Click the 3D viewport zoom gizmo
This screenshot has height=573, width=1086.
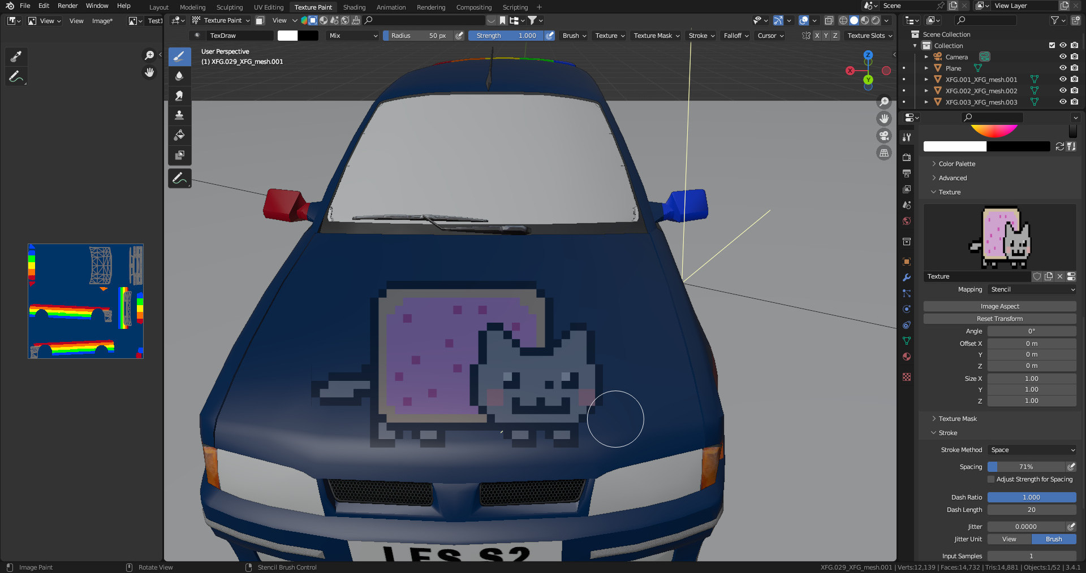click(x=884, y=102)
